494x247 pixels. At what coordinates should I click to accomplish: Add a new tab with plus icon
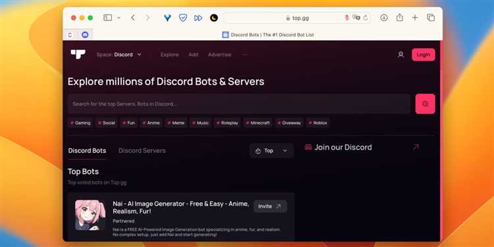coord(415,18)
